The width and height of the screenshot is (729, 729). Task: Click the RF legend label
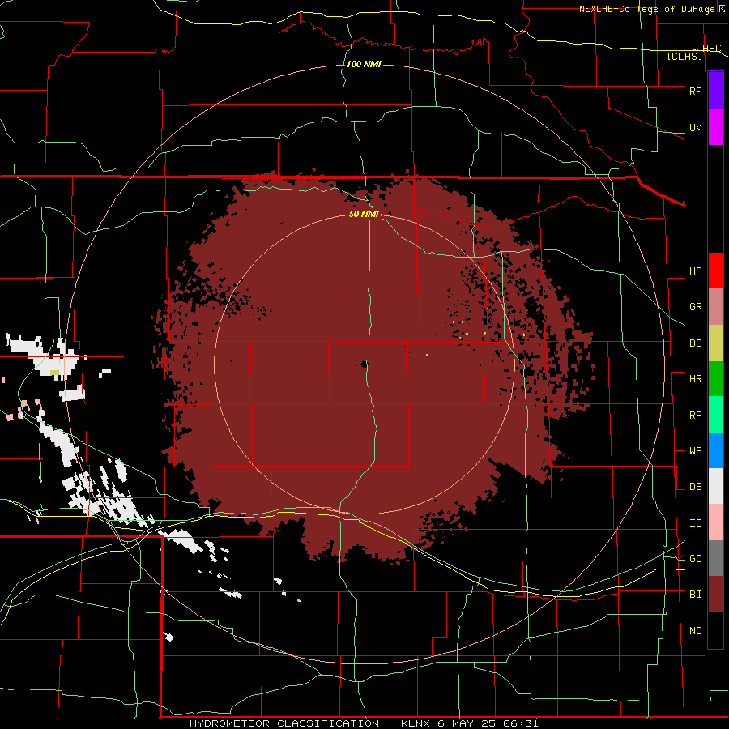pos(695,91)
